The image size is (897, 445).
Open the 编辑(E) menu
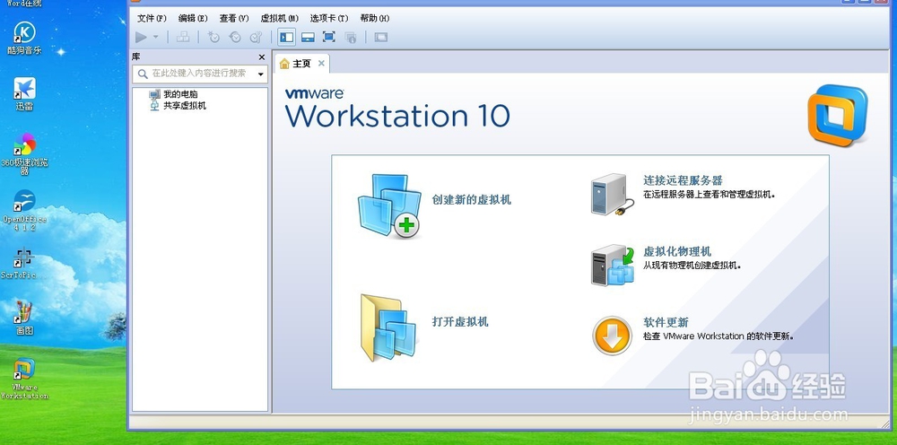pyautogui.click(x=193, y=18)
